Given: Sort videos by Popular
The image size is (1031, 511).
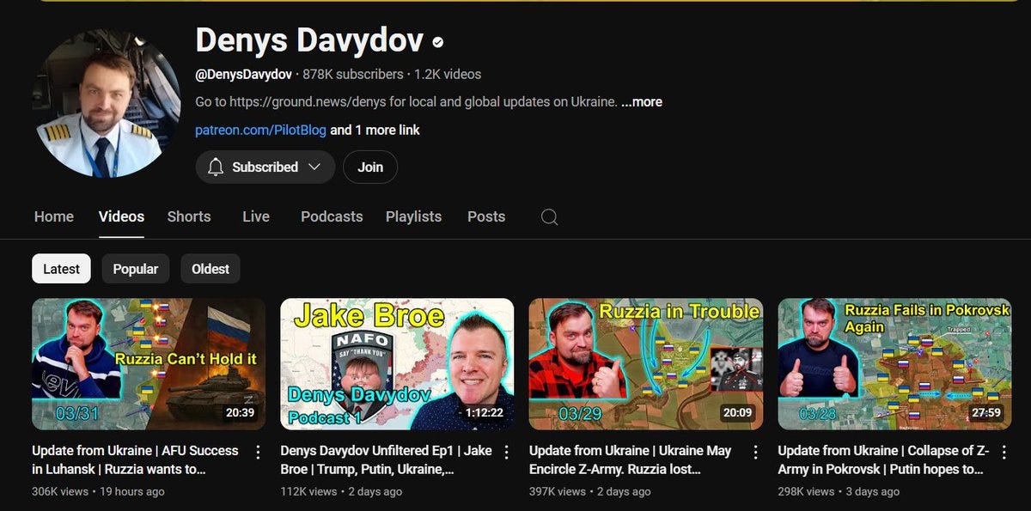Looking at the screenshot, I should [136, 269].
